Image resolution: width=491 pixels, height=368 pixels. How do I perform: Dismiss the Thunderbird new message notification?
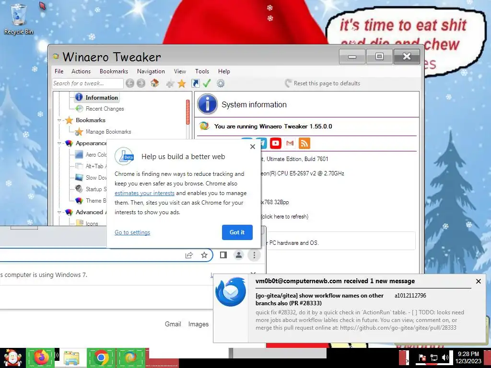[x=478, y=281]
